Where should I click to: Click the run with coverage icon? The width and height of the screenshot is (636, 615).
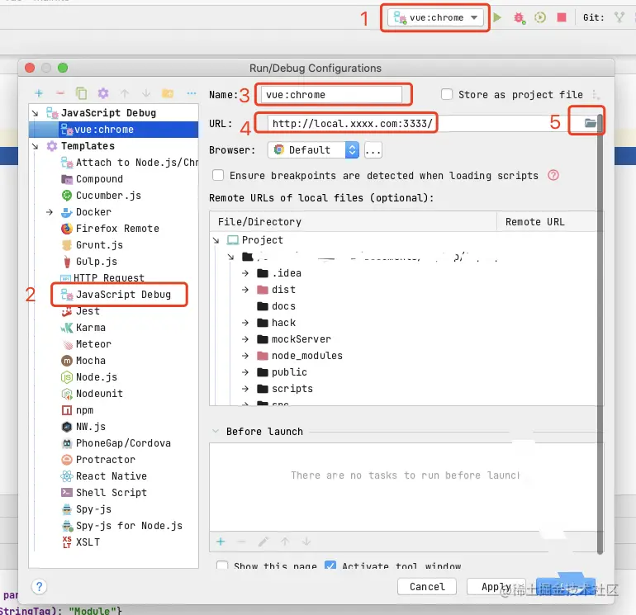tap(540, 17)
